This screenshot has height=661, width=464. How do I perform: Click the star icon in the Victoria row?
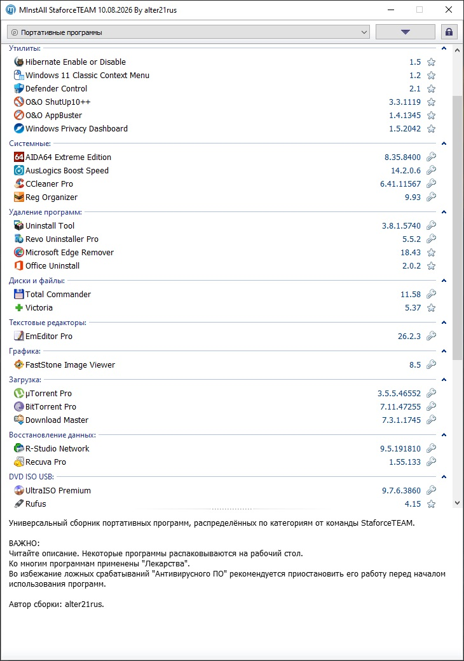pyautogui.click(x=431, y=308)
